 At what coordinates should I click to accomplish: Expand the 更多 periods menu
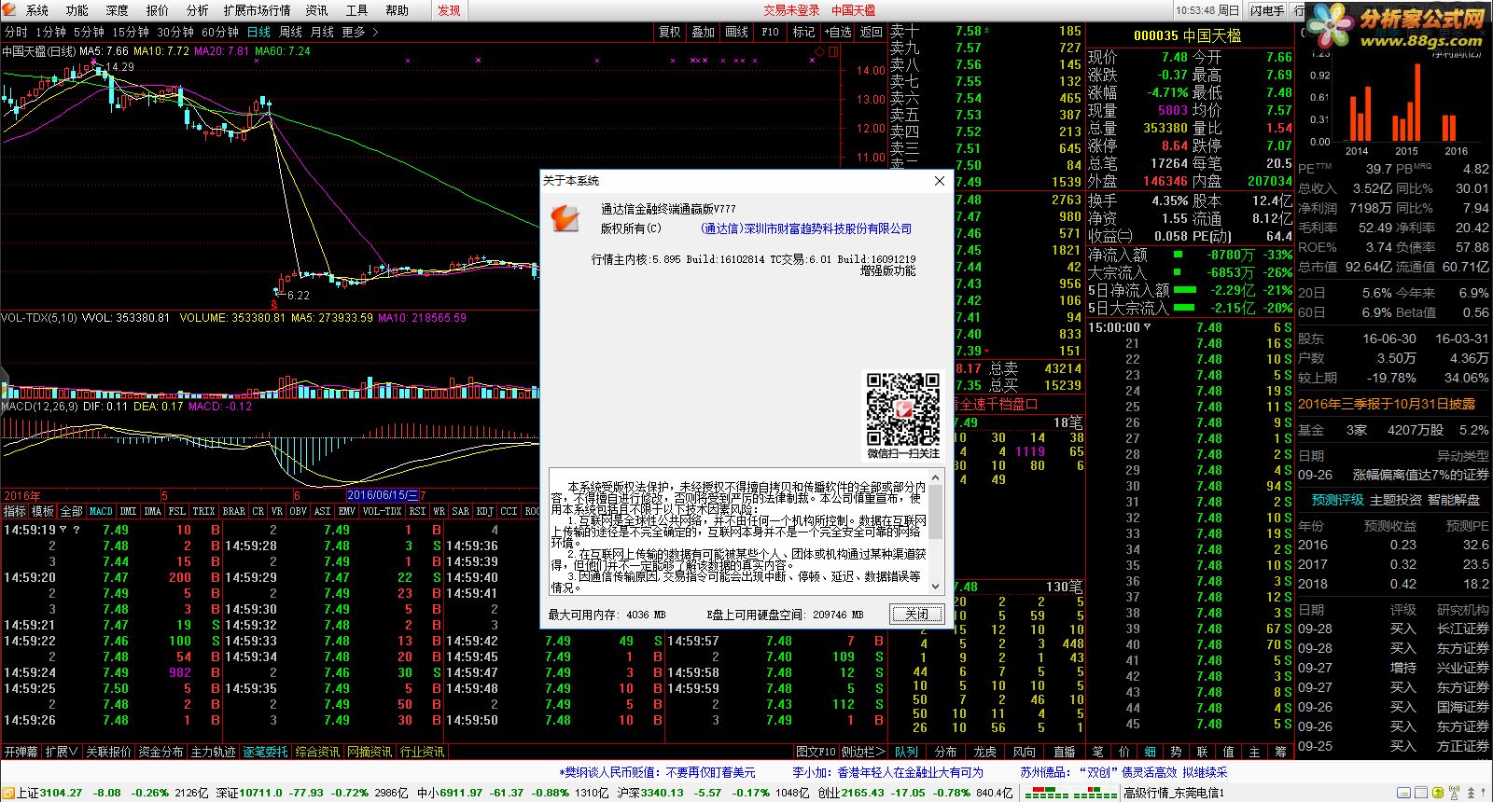(360, 32)
